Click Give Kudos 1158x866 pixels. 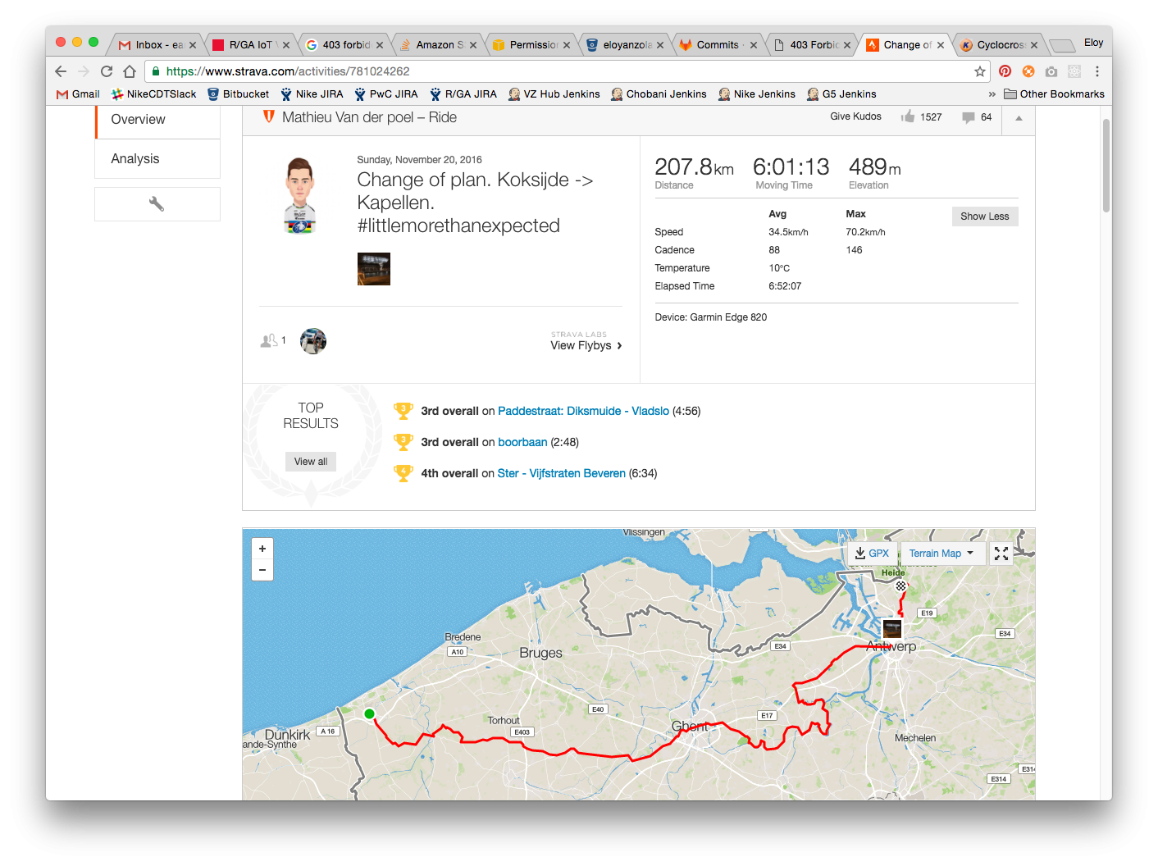[855, 116]
